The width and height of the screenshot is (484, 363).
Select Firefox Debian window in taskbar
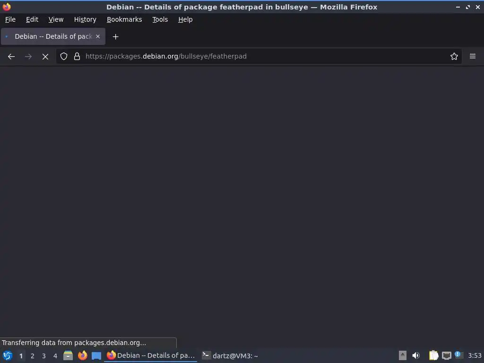tap(151, 355)
